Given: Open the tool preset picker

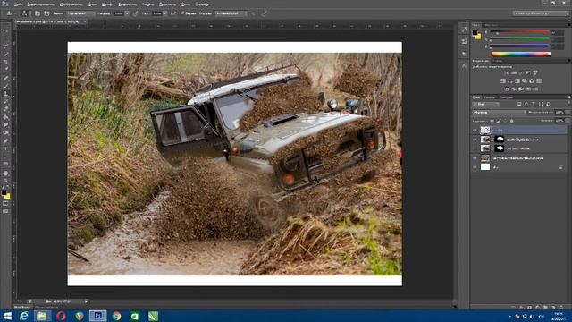Looking at the screenshot, I should [10, 13].
